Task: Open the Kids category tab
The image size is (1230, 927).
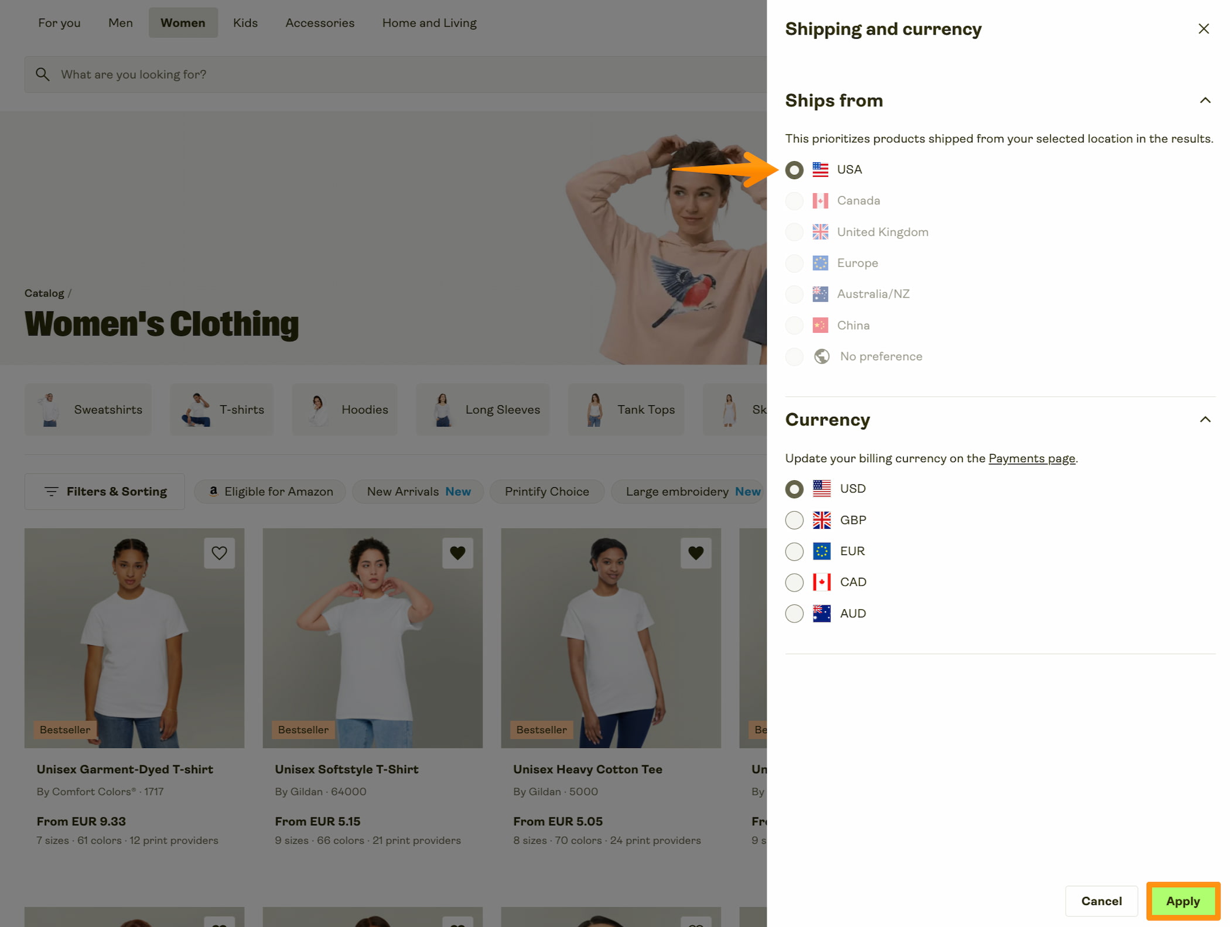Action: (245, 23)
